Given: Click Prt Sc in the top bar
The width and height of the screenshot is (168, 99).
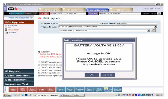Looking at the screenshot, I should click(x=153, y=14).
